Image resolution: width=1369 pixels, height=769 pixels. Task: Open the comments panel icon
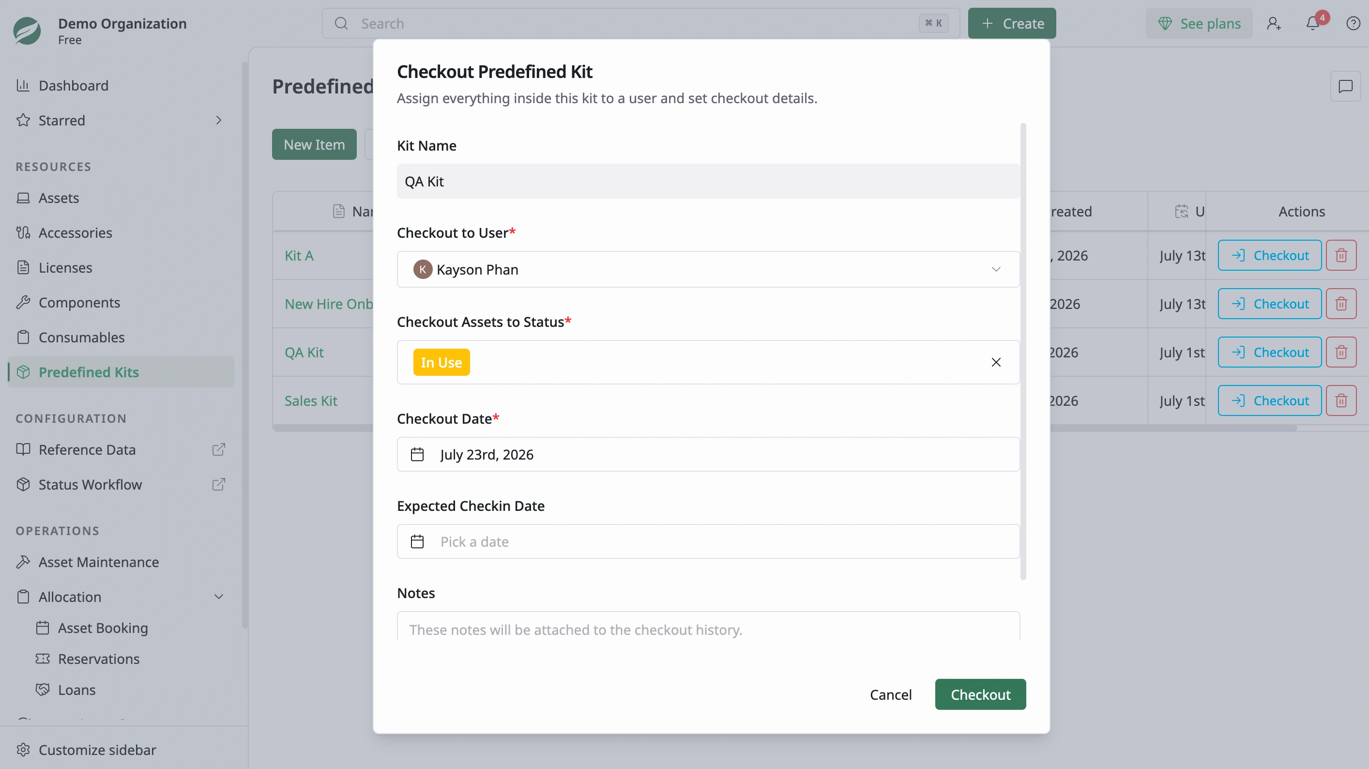click(1345, 86)
